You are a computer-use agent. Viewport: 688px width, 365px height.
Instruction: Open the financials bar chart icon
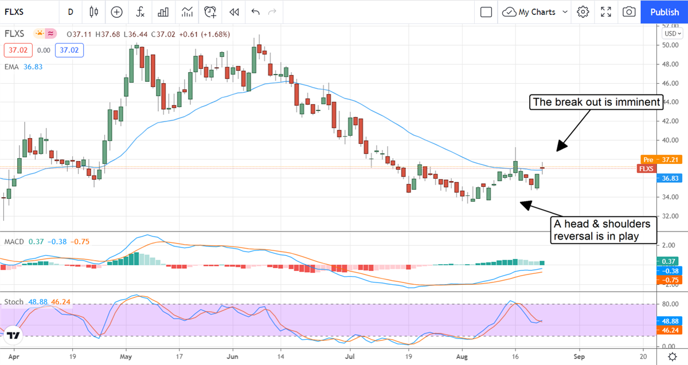163,11
